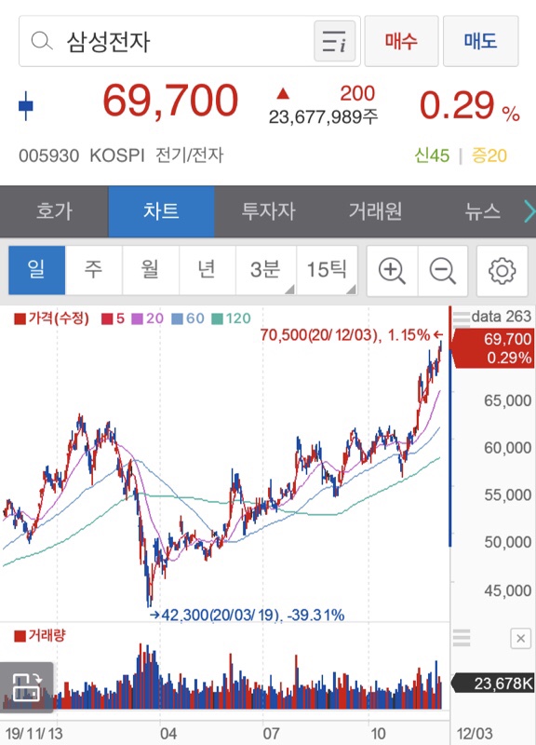The image size is (536, 745).
Task: Zoom in the chart with plus magnifier
Action: point(392,271)
